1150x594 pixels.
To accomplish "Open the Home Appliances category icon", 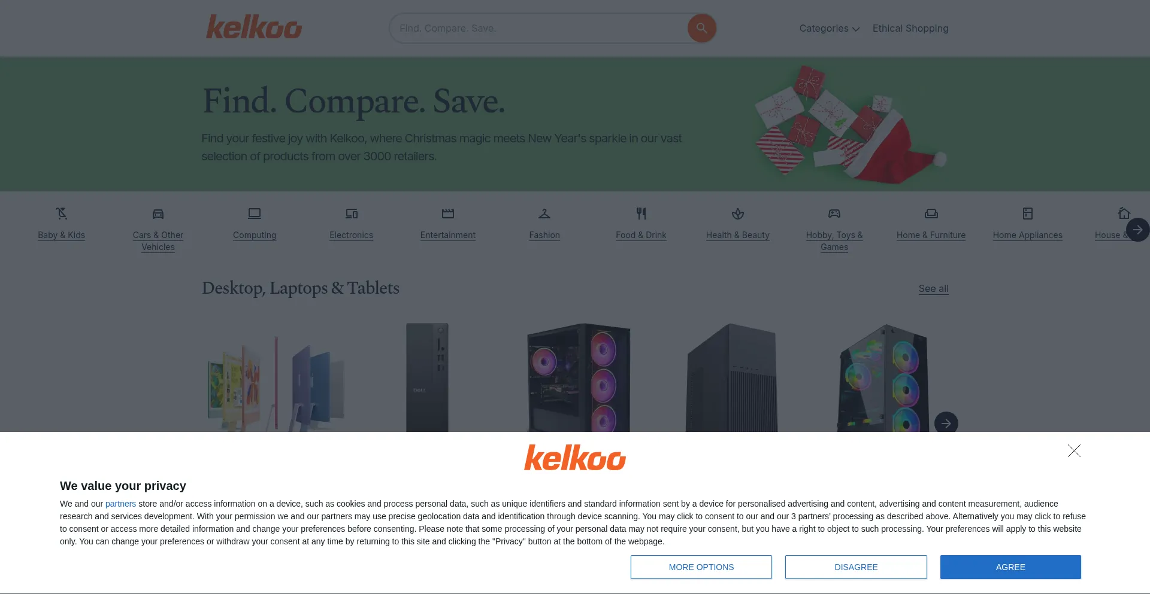I will coord(1028,214).
